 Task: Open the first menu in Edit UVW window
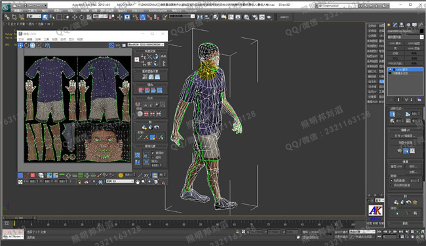pos(21,39)
